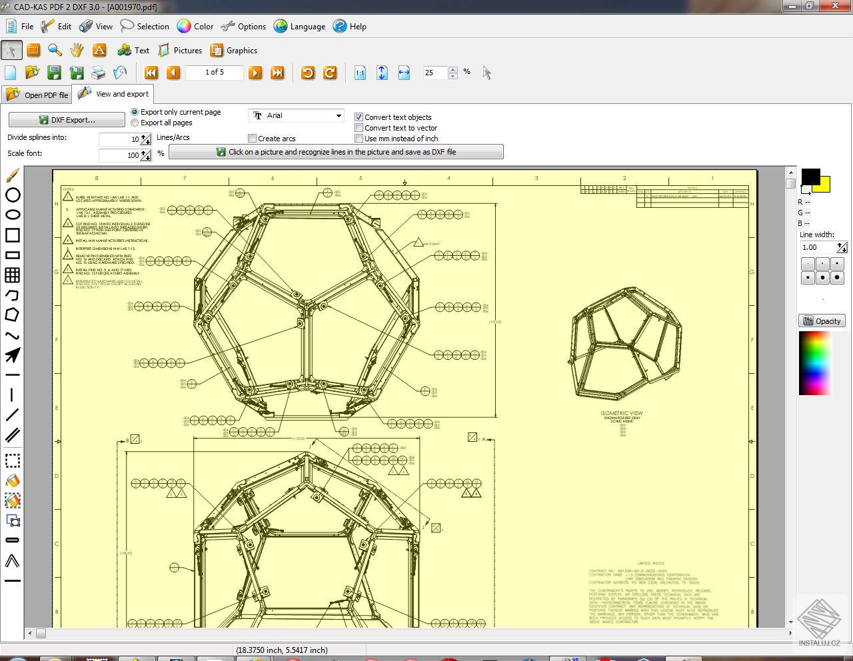Click the Print document icon

[x=99, y=73]
